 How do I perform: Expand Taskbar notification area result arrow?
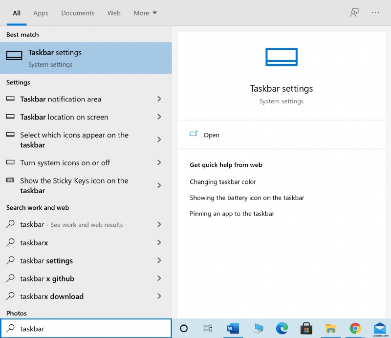159,99
